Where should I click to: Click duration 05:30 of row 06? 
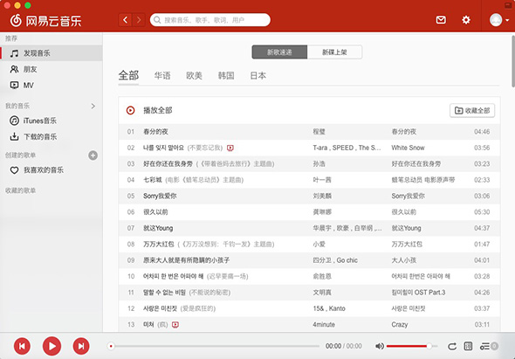(x=482, y=212)
